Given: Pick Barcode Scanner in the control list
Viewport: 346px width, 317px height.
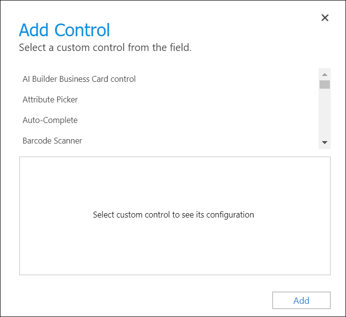Looking at the screenshot, I should [x=169, y=141].
